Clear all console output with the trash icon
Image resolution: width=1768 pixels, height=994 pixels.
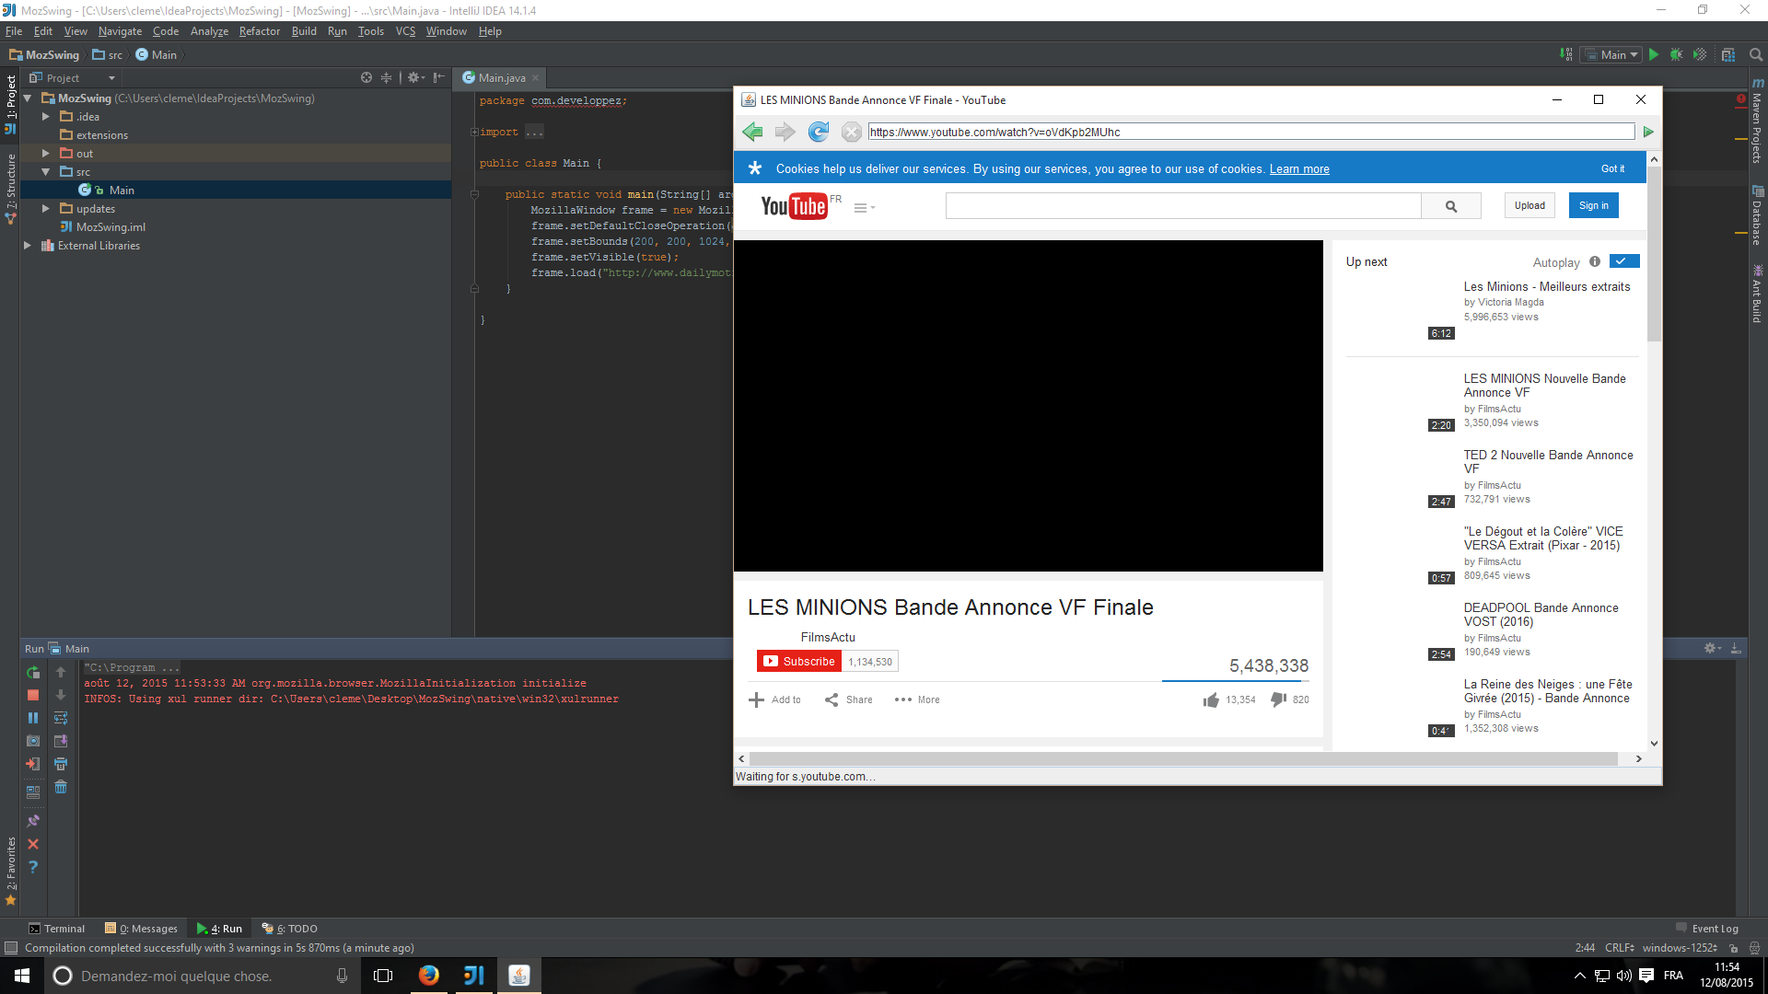pyautogui.click(x=61, y=787)
